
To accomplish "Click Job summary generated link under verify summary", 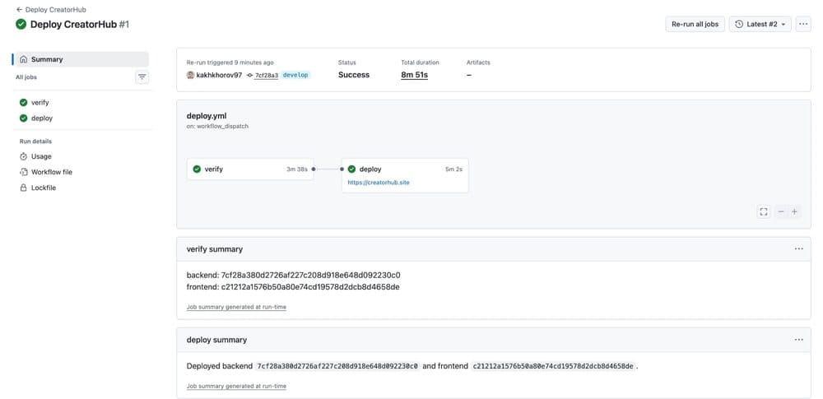I will pyautogui.click(x=237, y=307).
